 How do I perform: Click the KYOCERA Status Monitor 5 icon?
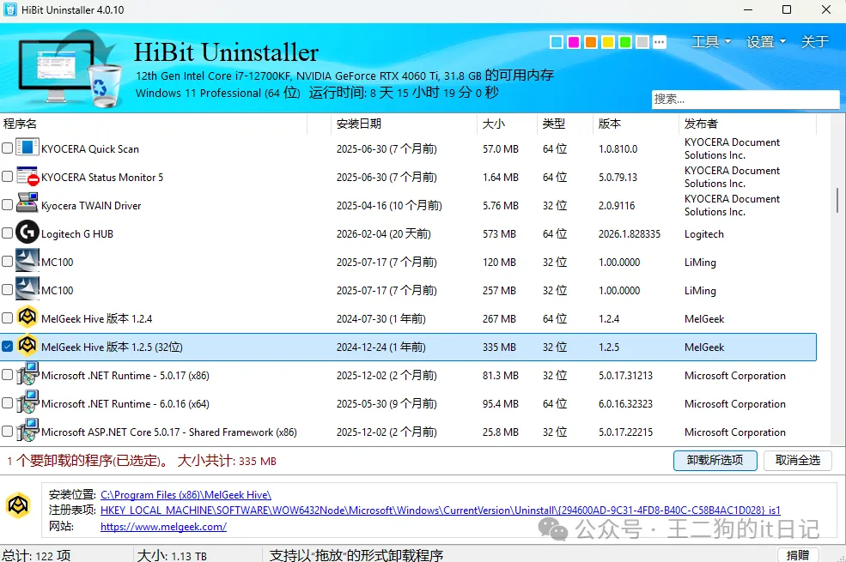[27, 176]
